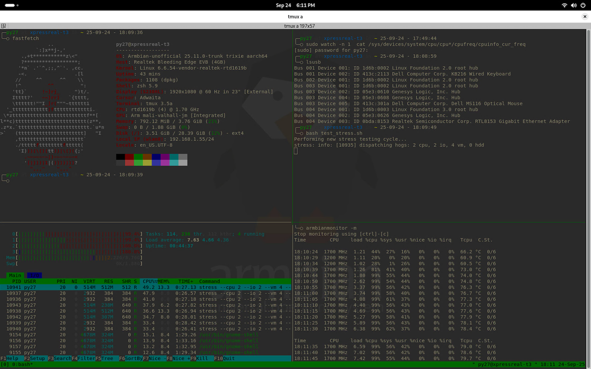Image resolution: width=591 pixels, height=369 pixels.
Task: Click the Wi-Fi icon in the top bar
Action: (x=564, y=5)
